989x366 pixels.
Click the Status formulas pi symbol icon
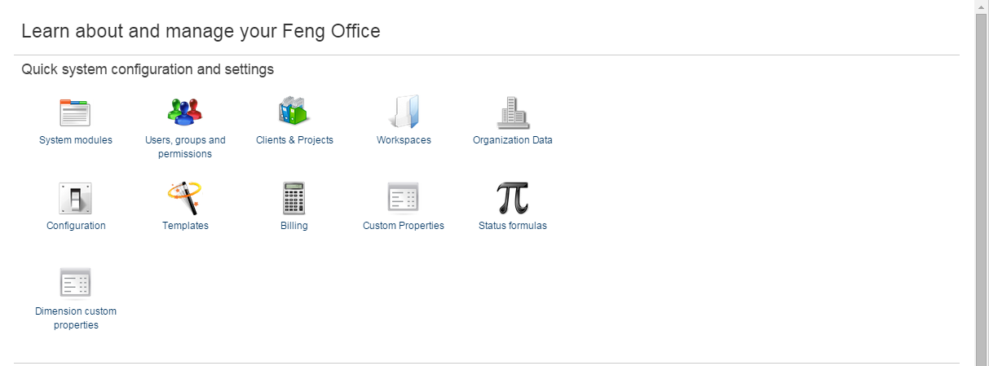click(513, 198)
